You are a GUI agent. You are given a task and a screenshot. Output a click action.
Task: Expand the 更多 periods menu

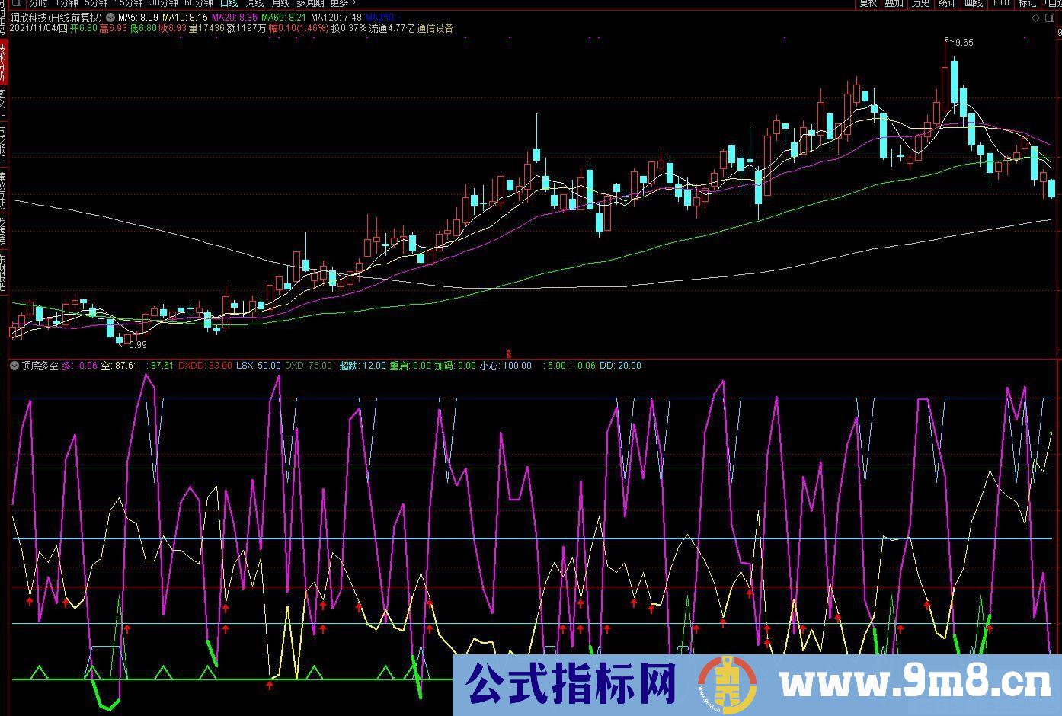pos(342,3)
